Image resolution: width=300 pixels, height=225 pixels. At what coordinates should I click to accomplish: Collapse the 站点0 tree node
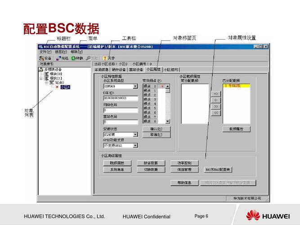coord(46,83)
